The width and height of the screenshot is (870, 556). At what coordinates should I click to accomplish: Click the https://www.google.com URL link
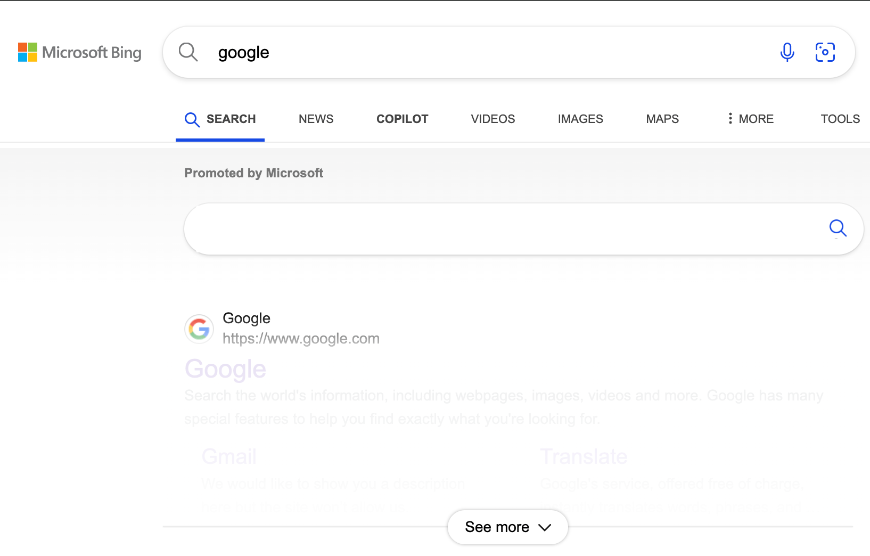tap(301, 338)
